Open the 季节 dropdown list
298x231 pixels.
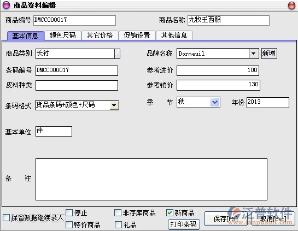click(x=215, y=102)
